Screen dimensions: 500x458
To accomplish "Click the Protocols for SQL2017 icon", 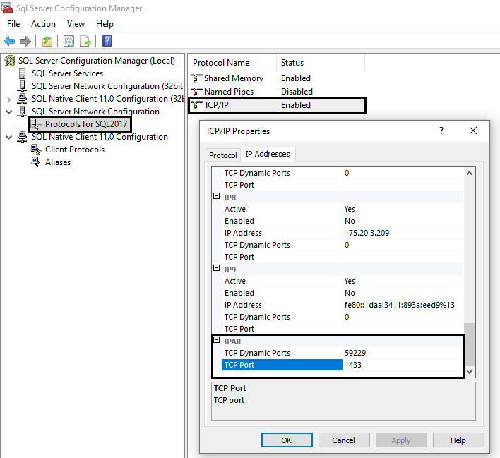I will pos(36,124).
